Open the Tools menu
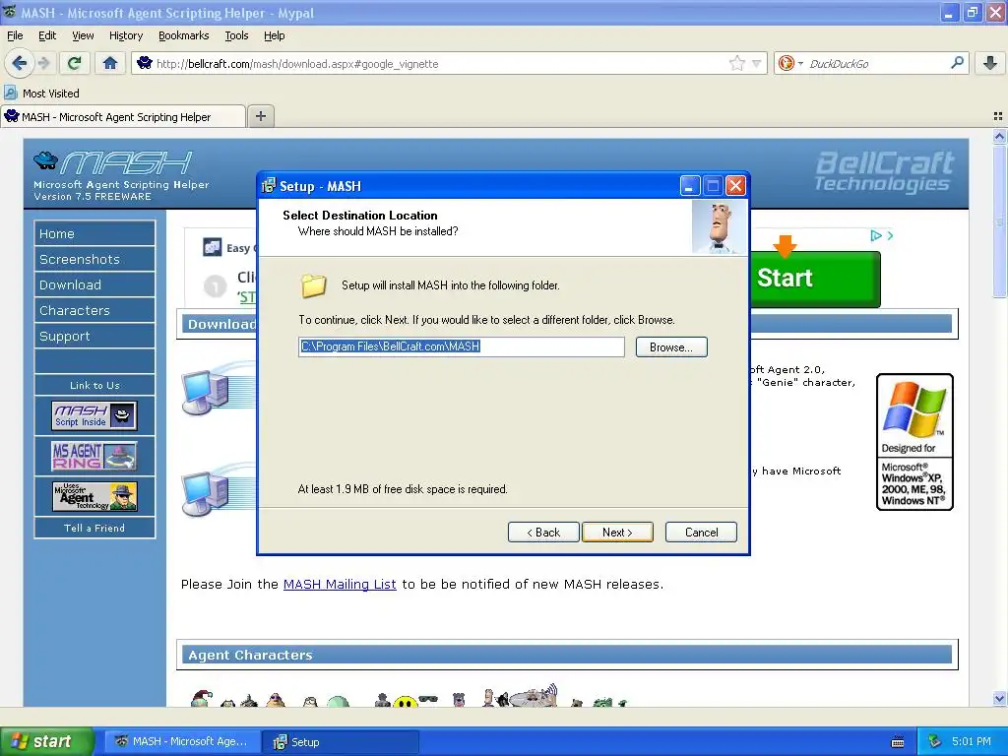The width and height of the screenshot is (1008, 756). [236, 35]
